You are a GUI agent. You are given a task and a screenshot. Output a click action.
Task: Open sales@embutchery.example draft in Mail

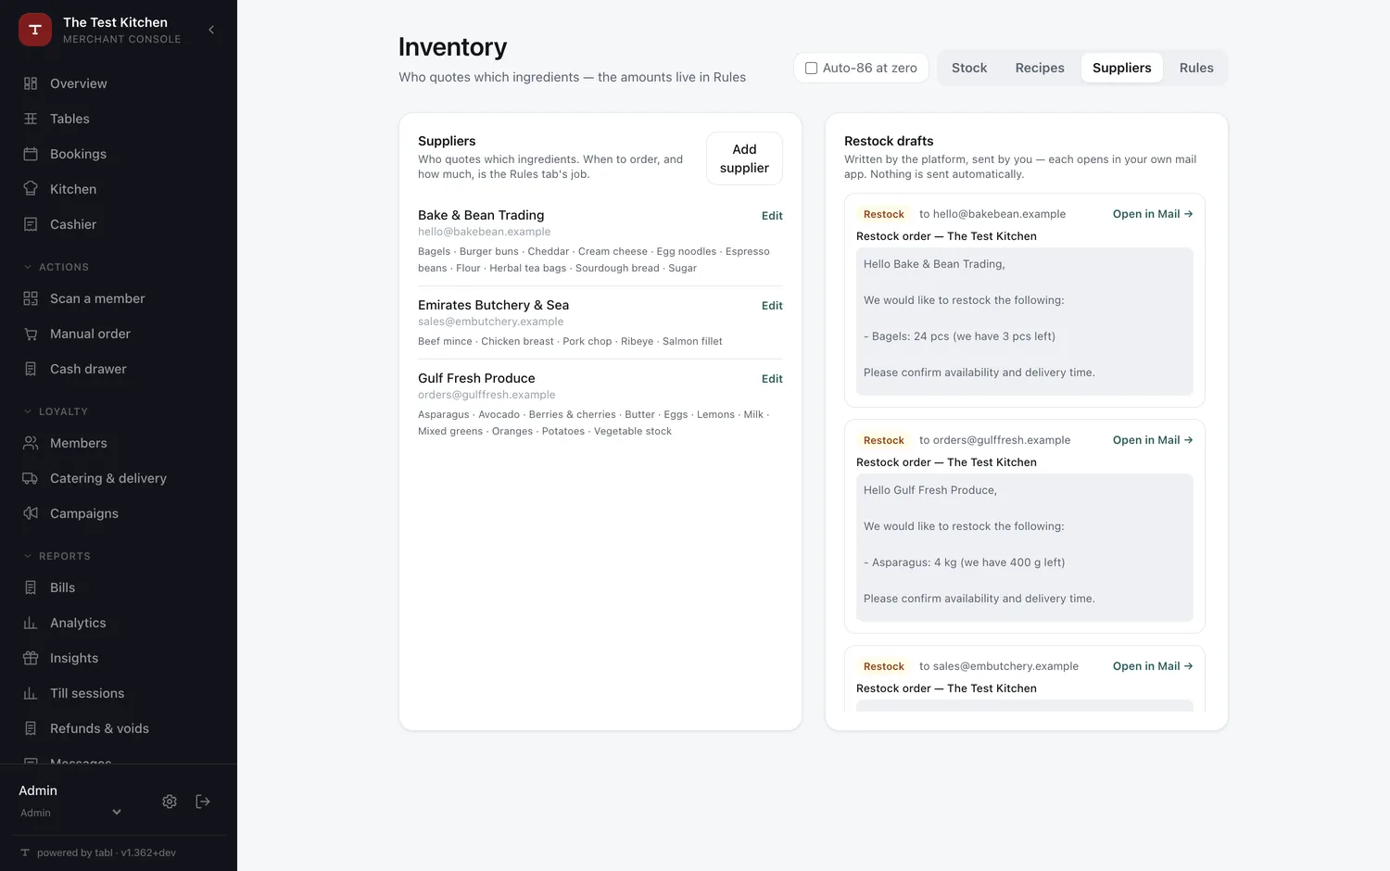point(1153,666)
